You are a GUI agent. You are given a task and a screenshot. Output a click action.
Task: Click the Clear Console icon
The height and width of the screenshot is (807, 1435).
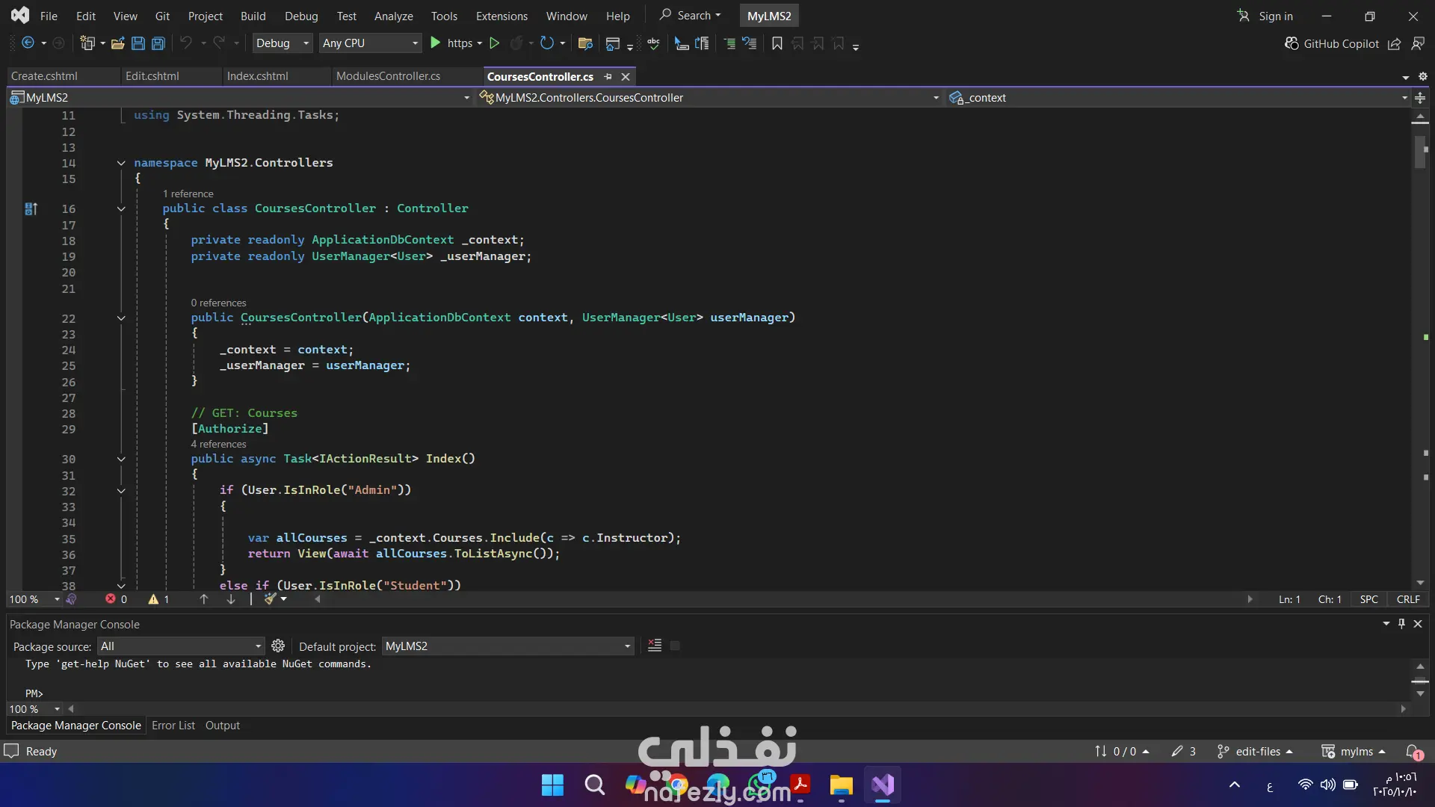(655, 646)
